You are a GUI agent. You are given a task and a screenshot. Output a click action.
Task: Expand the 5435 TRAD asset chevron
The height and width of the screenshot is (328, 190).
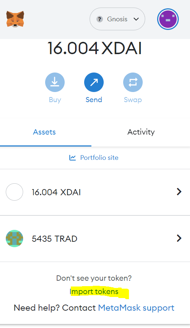[x=179, y=238]
